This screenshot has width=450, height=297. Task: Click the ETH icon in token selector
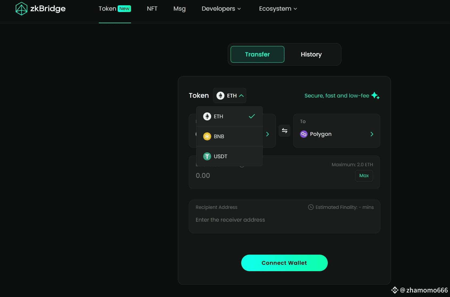[220, 96]
